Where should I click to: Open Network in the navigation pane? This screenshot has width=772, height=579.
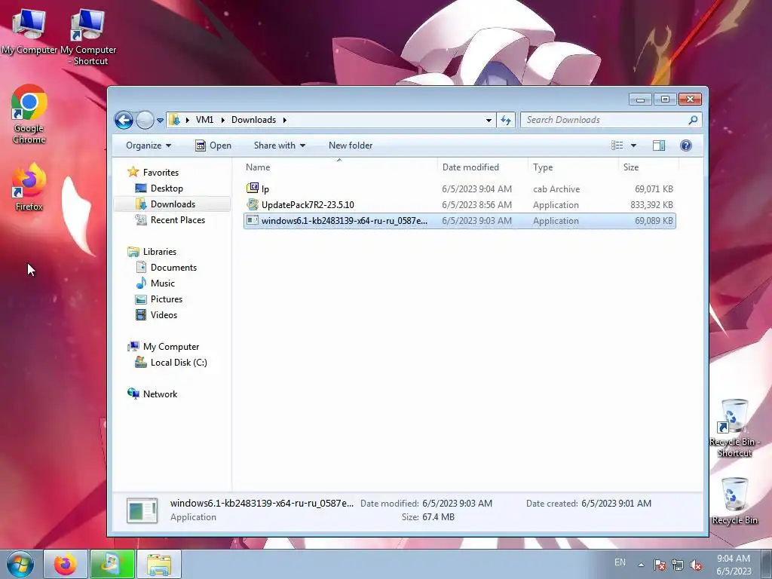click(x=160, y=394)
